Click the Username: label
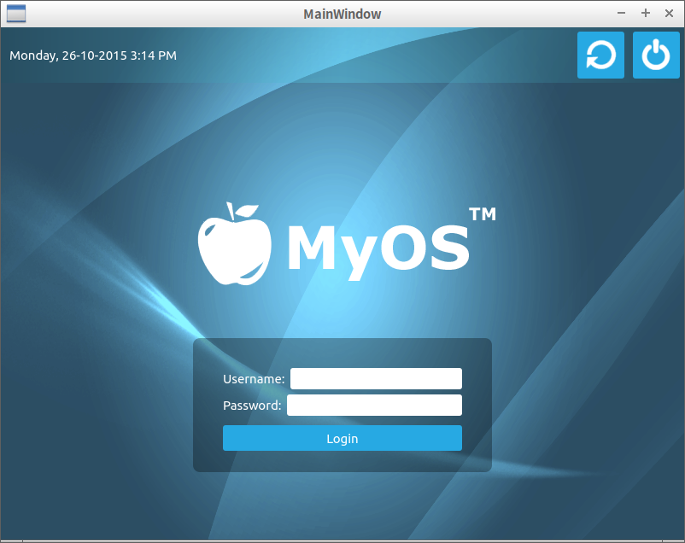Viewport: 685px width, 543px height. [x=254, y=379]
